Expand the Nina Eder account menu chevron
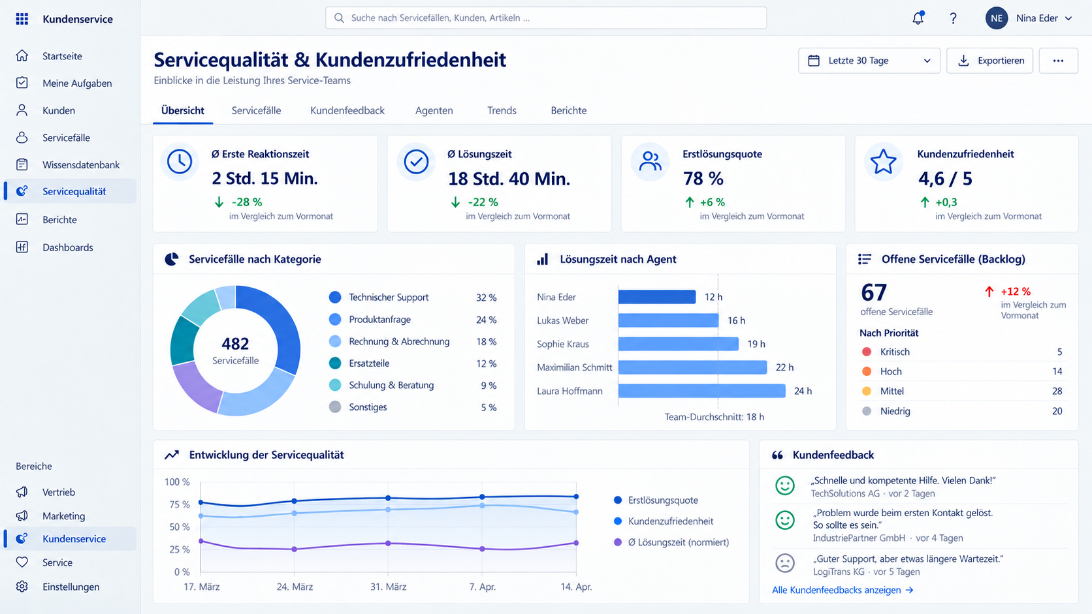The width and height of the screenshot is (1092, 614). coord(1068,18)
